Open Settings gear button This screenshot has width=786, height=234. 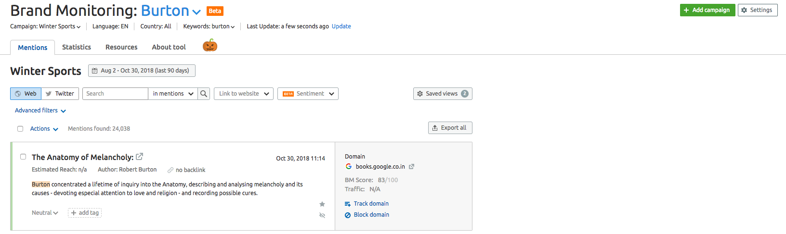758,10
